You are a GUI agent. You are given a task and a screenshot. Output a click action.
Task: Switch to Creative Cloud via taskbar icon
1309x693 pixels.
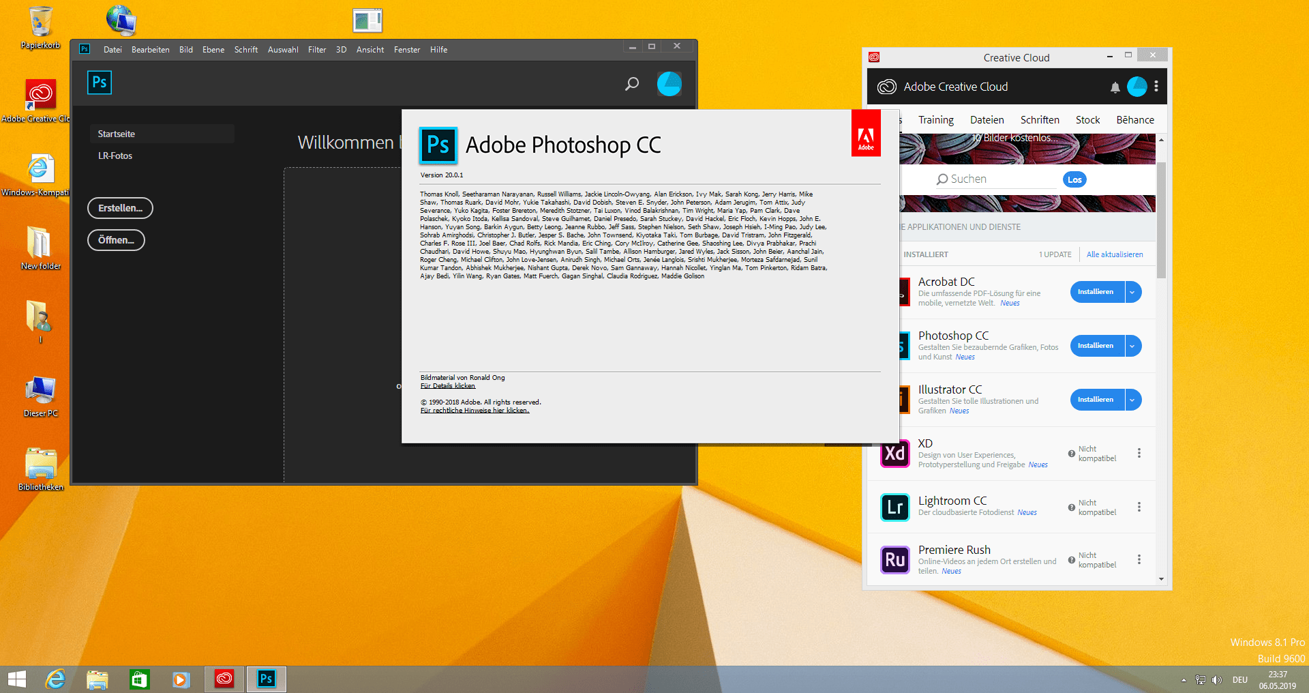click(x=224, y=679)
